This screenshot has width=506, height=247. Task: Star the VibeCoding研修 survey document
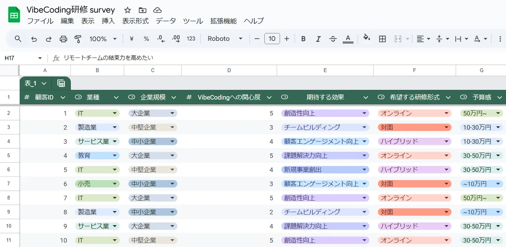(128, 10)
